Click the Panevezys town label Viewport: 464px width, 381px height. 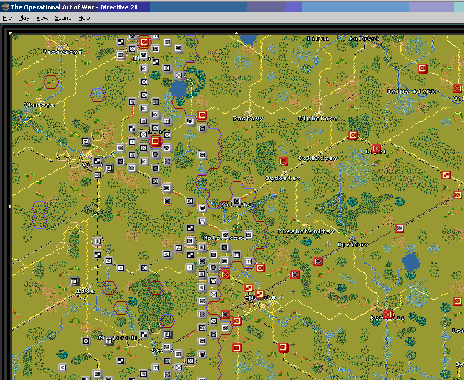(62, 52)
